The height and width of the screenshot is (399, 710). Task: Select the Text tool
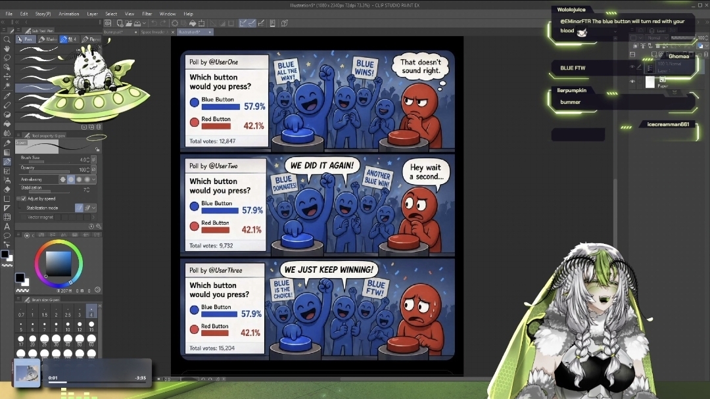point(7,226)
